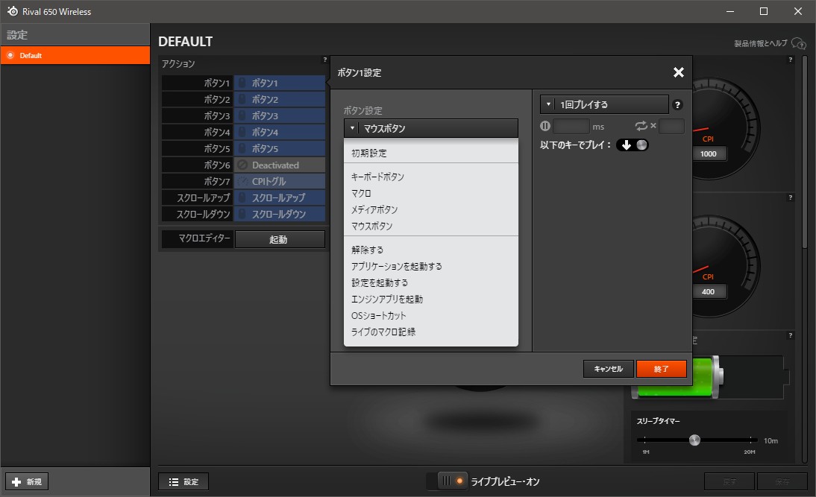Launch the macro editor with 起動

coord(280,239)
